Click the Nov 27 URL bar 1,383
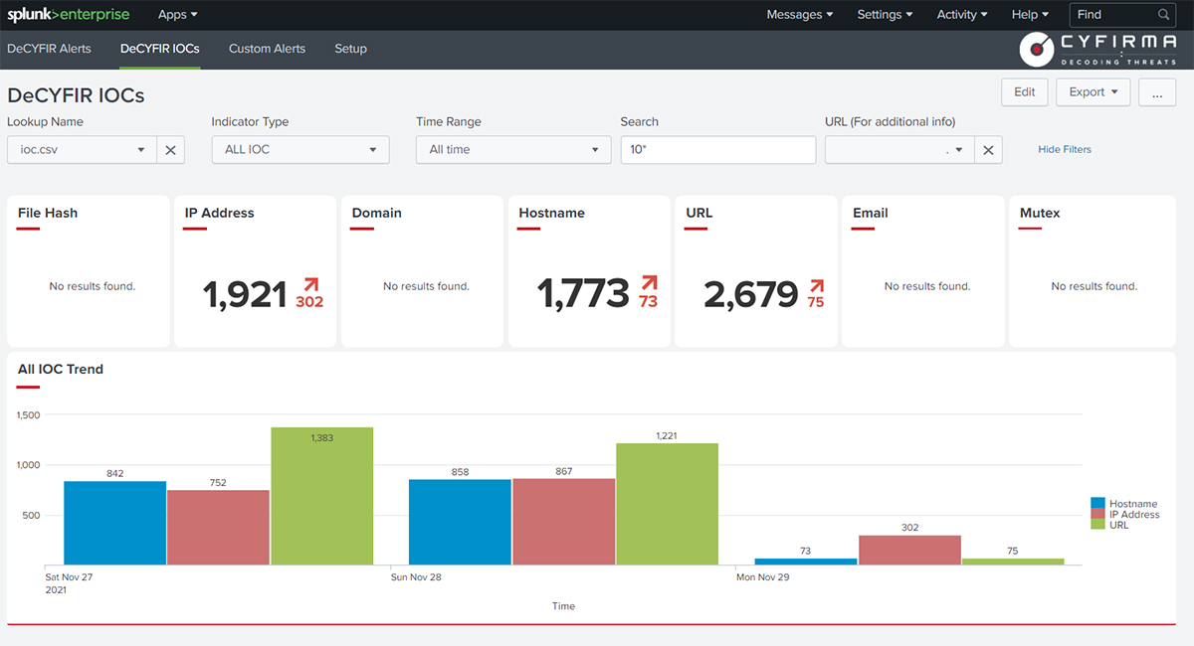Screen dimensions: 1194x646 pyautogui.click(x=321, y=496)
